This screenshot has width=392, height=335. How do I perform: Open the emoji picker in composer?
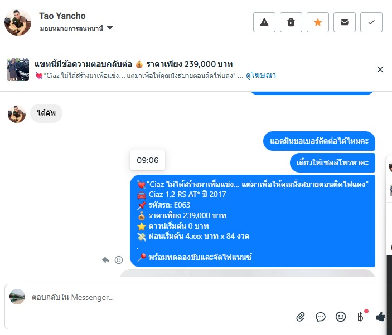341,317
